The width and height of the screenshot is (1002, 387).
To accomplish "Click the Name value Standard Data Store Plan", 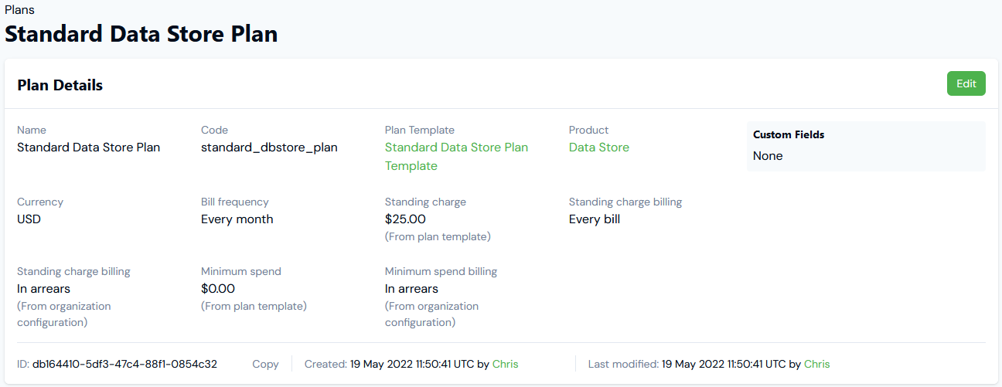I will [x=89, y=148].
